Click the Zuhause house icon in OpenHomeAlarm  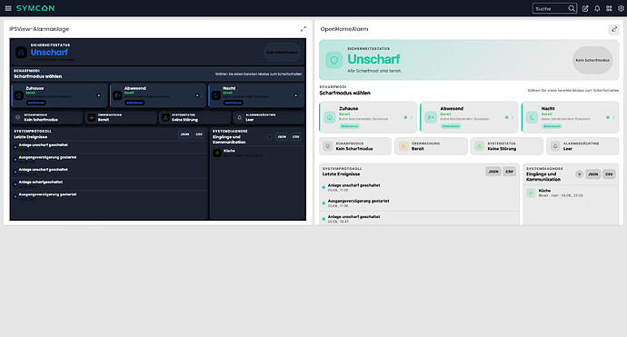click(x=330, y=117)
